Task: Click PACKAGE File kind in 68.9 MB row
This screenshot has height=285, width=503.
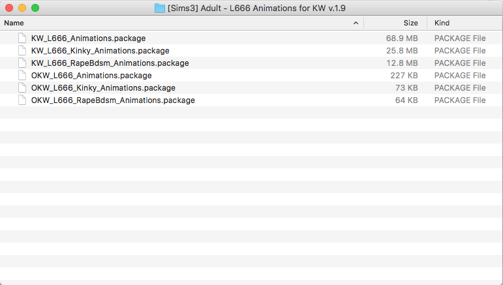Action: pyautogui.click(x=460, y=38)
